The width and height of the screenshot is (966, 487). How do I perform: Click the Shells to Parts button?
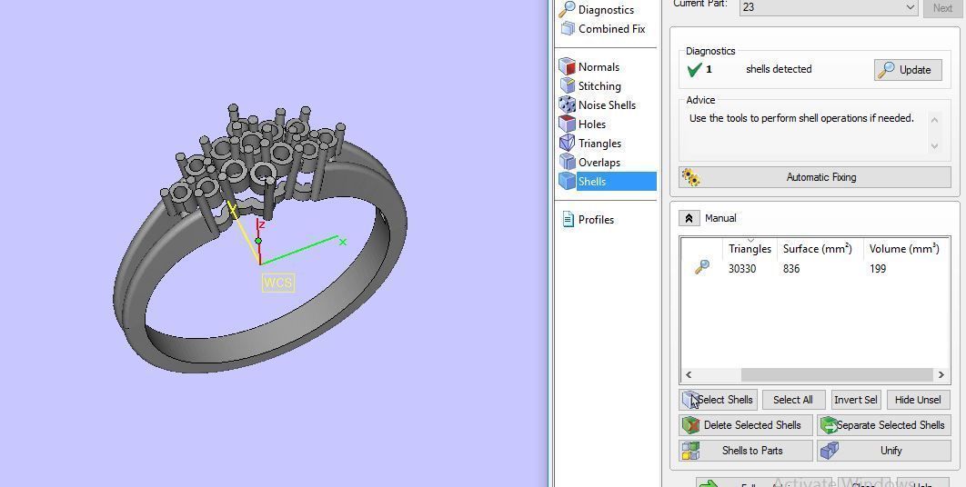point(746,451)
